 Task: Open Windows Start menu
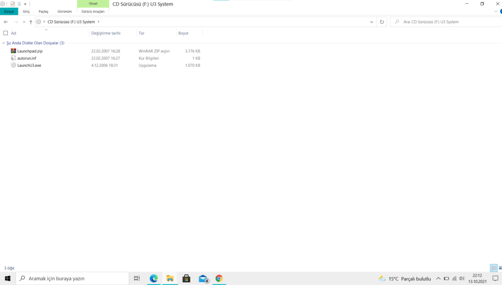point(8,278)
